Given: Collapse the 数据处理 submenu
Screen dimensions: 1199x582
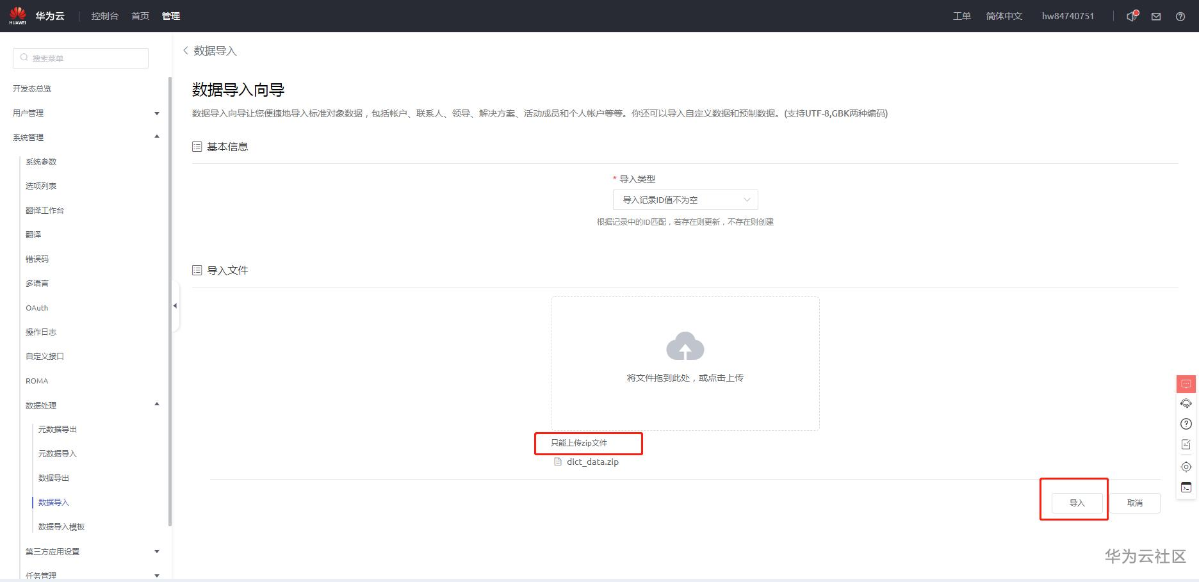Looking at the screenshot, I should coord(157,404).
